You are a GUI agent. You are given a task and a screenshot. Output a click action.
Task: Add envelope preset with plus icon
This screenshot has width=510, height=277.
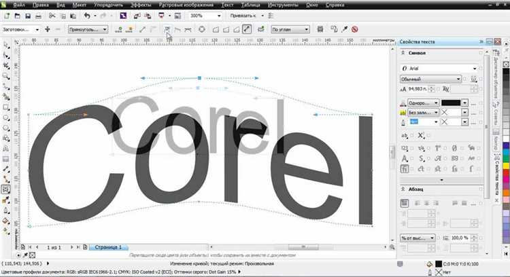[48, 29]
